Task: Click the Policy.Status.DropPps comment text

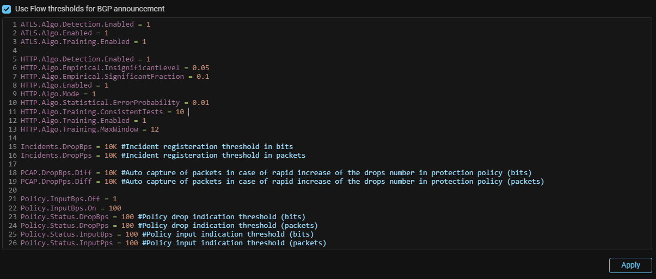Action: pos(228,225)
